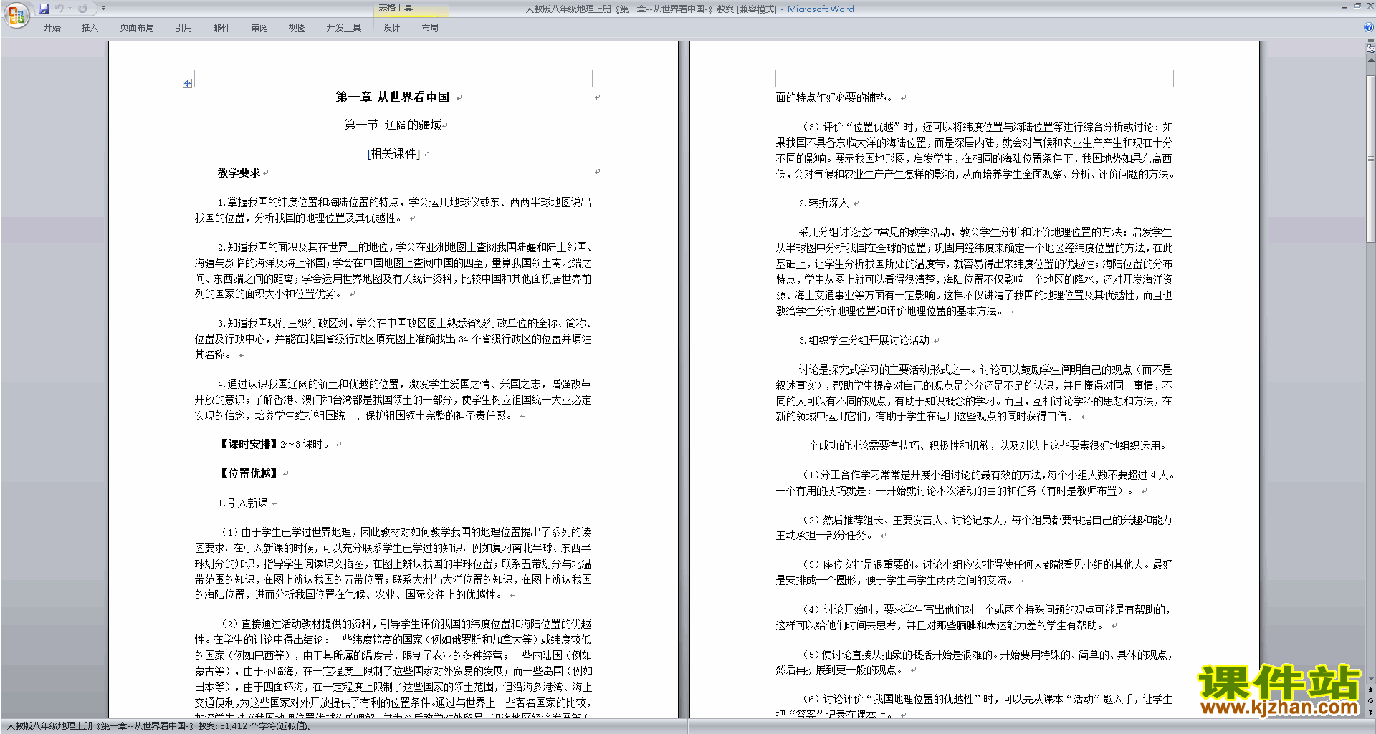Click the split-window handle above the scrollbar
This screenshot has width=1376, height=734.
(1371, 42)
